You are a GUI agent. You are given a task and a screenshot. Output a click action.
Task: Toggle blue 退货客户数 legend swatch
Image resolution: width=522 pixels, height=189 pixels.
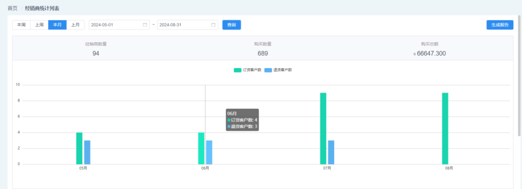[x=268, y=70]
